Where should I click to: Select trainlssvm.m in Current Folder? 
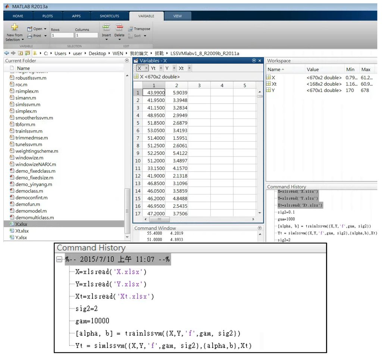(x=29, y=131)
